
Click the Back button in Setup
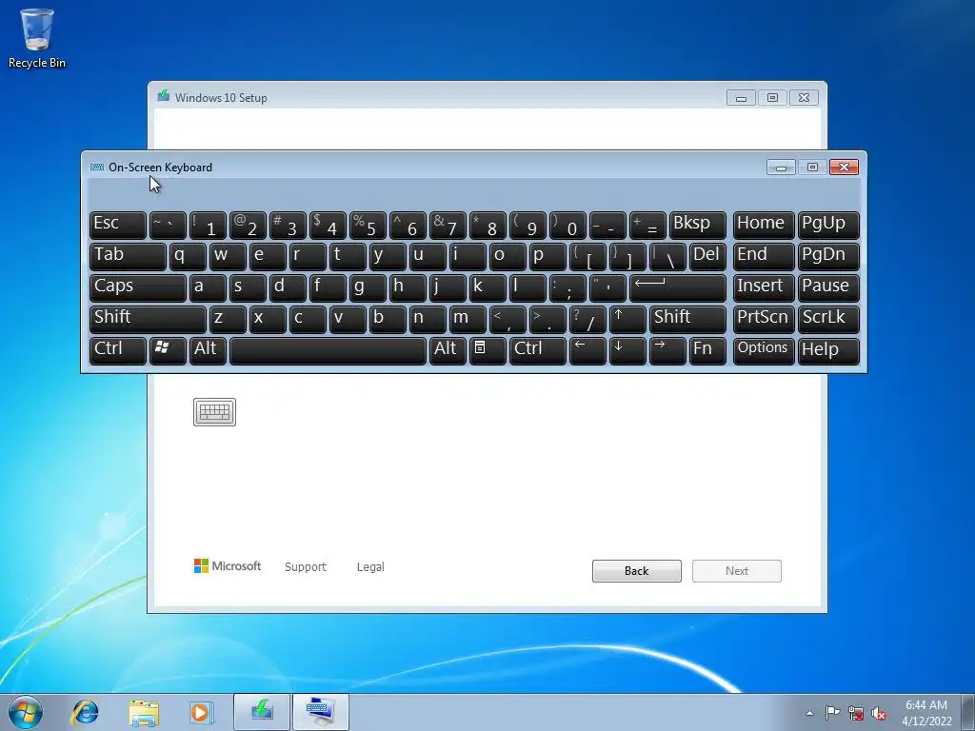point(637,571)
